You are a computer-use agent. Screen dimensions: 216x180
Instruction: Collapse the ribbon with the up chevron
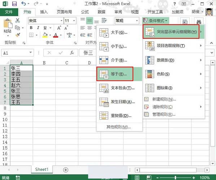211,43
